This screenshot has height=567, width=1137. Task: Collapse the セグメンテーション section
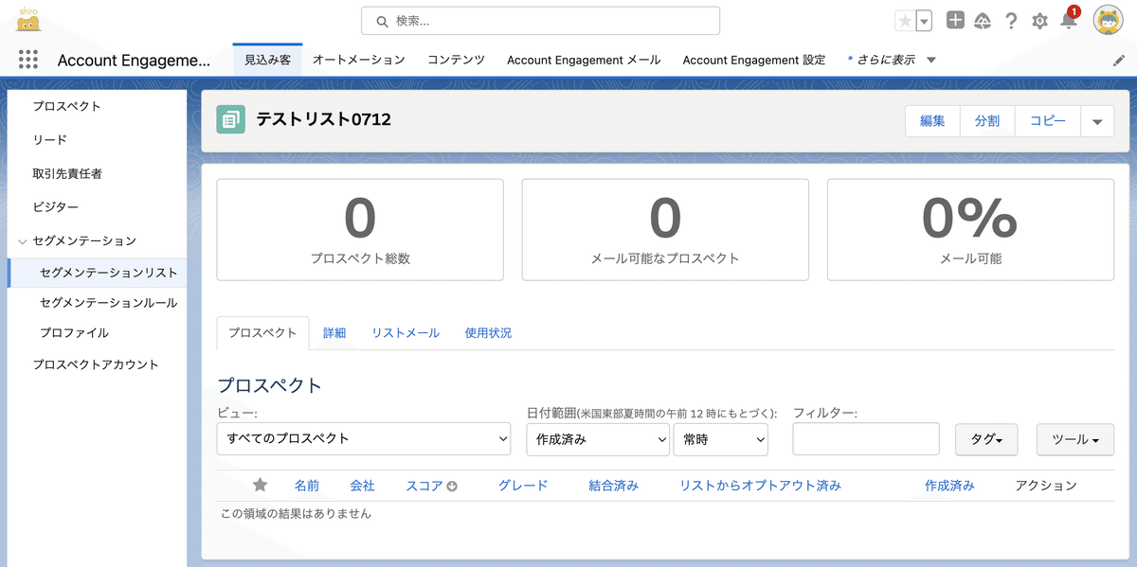coord(23,241)
